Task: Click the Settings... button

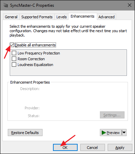Action: (112, 115)
